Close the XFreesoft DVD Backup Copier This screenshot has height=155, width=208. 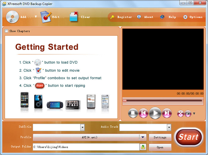[200, 3]
